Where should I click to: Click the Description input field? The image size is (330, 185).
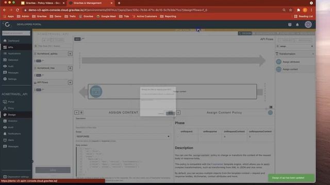[123, 123]
